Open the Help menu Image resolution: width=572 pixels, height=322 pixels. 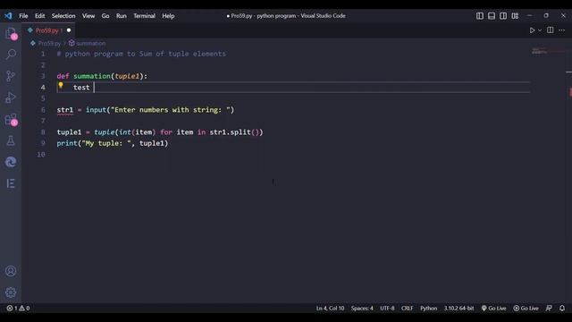coord(168,16)
